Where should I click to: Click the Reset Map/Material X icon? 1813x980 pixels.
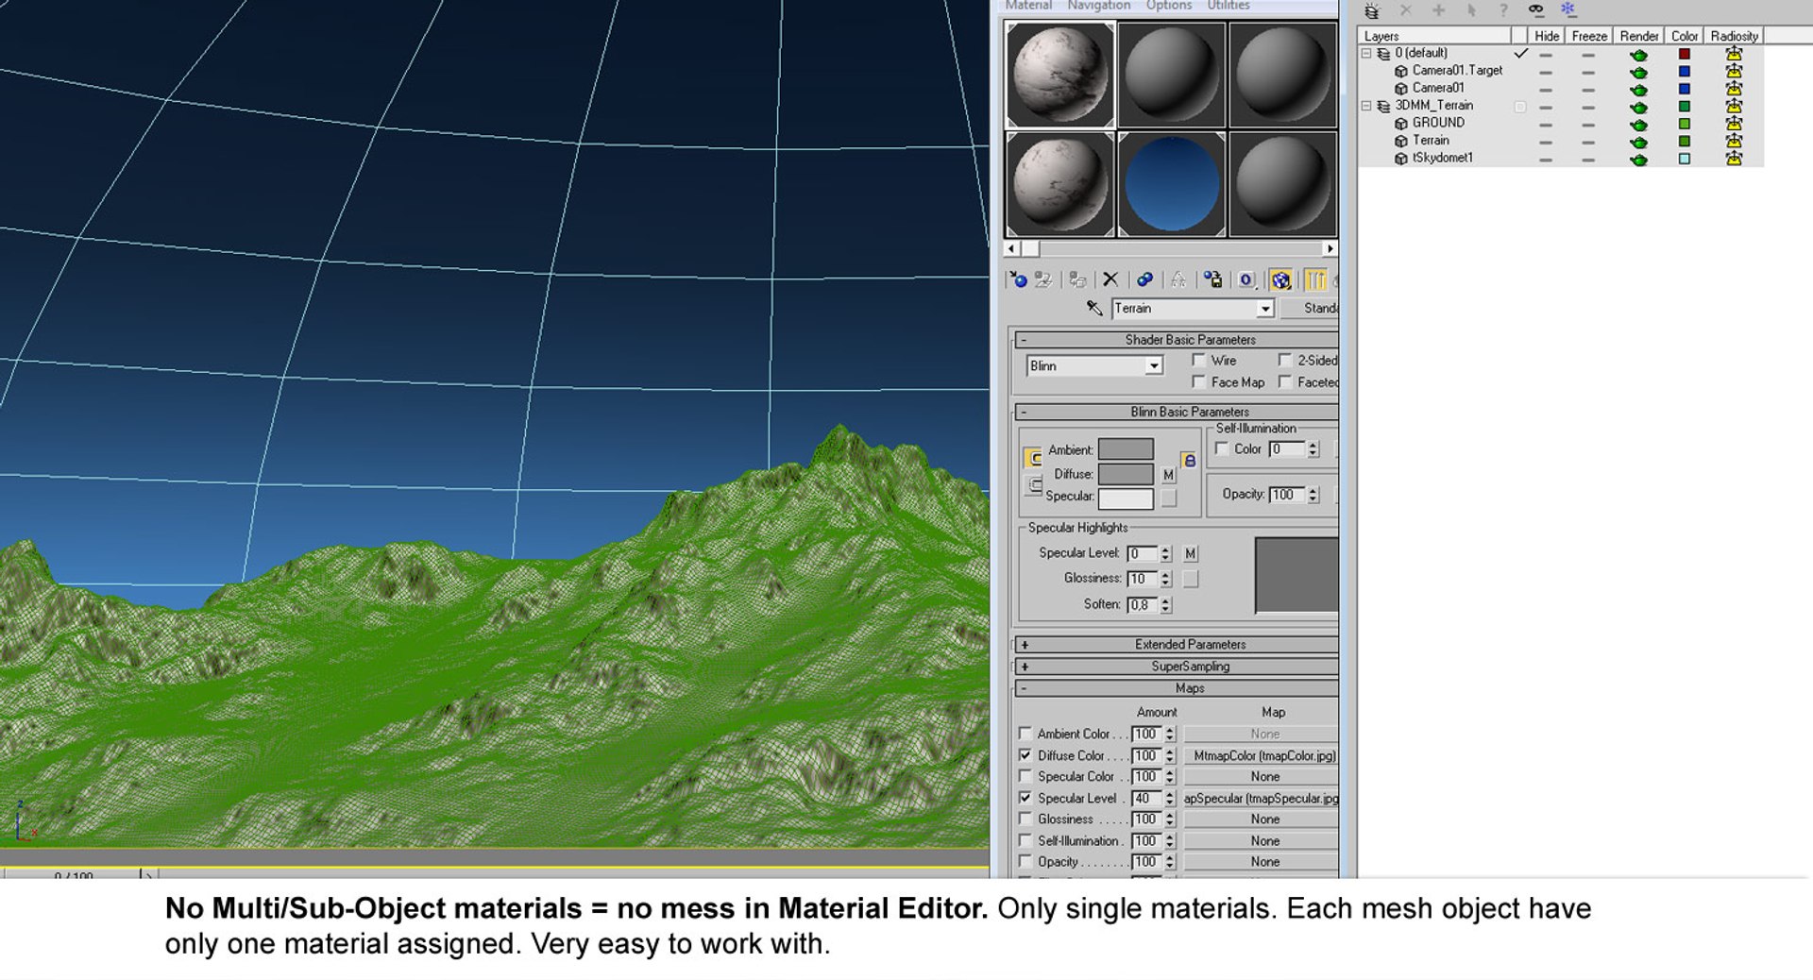point(1110,279)
